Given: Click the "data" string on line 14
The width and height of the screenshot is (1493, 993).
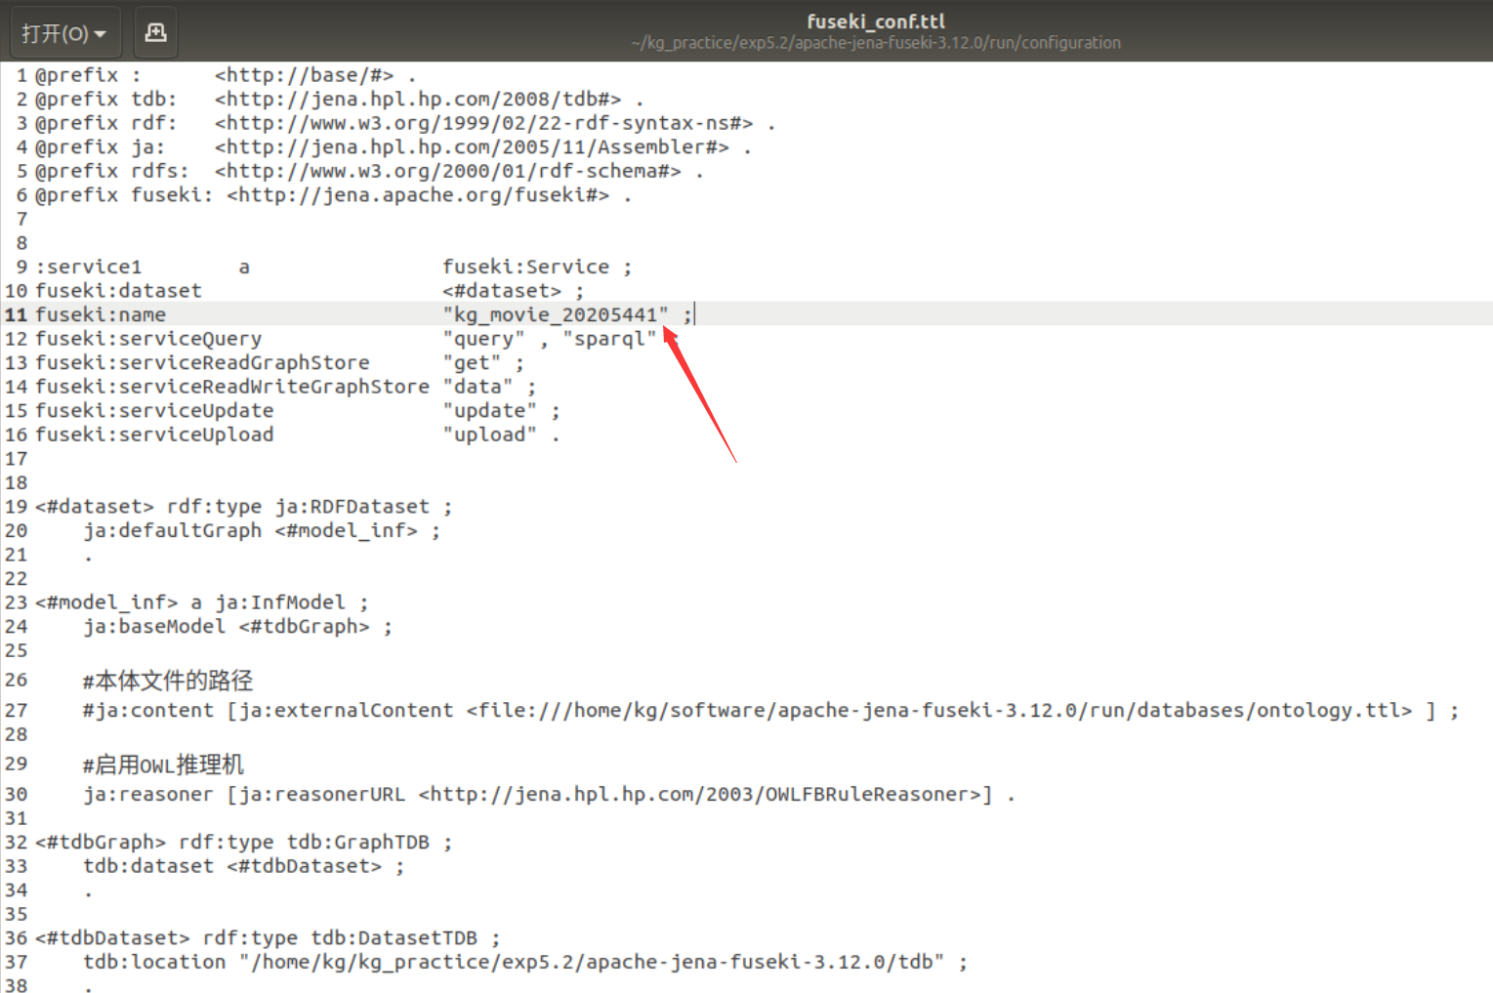Looking at the screenshot, I should (x=477, y=387).
